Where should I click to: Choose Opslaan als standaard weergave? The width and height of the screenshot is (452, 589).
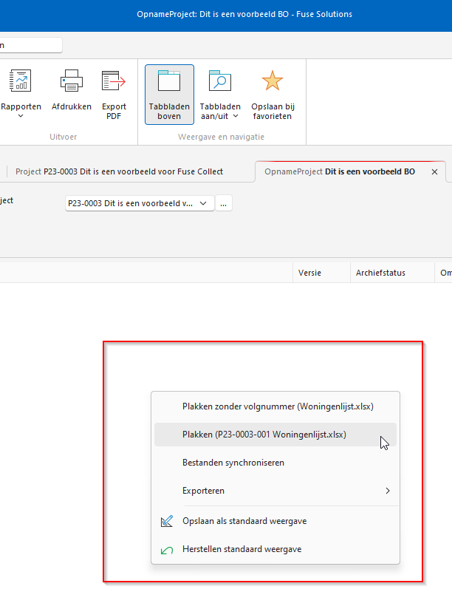click(x=275, y=521)
